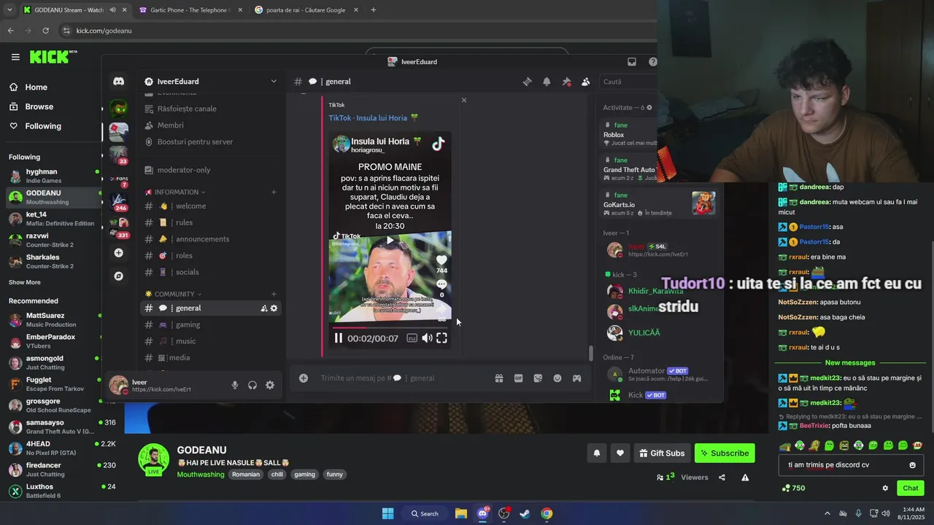Open Discord gift picker icon
The height and width of the screenshot is (525, 934).
(x=499, y=378)
